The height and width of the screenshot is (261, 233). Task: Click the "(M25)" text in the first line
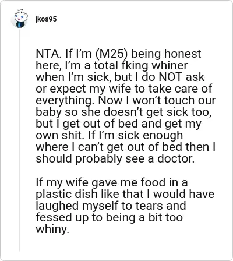click(x=111, y=54)
